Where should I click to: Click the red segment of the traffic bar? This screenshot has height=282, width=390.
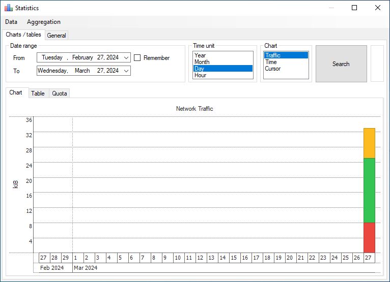pyautogui.click(x=369, y=238)
